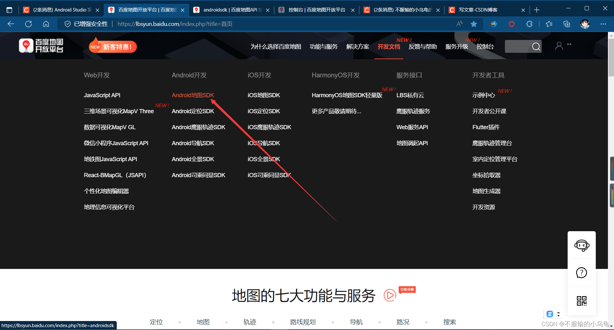Image resolution: width=614 pixels, height=330 pixels.
Task: Show the QR code icon
Action: pos(581,301)
